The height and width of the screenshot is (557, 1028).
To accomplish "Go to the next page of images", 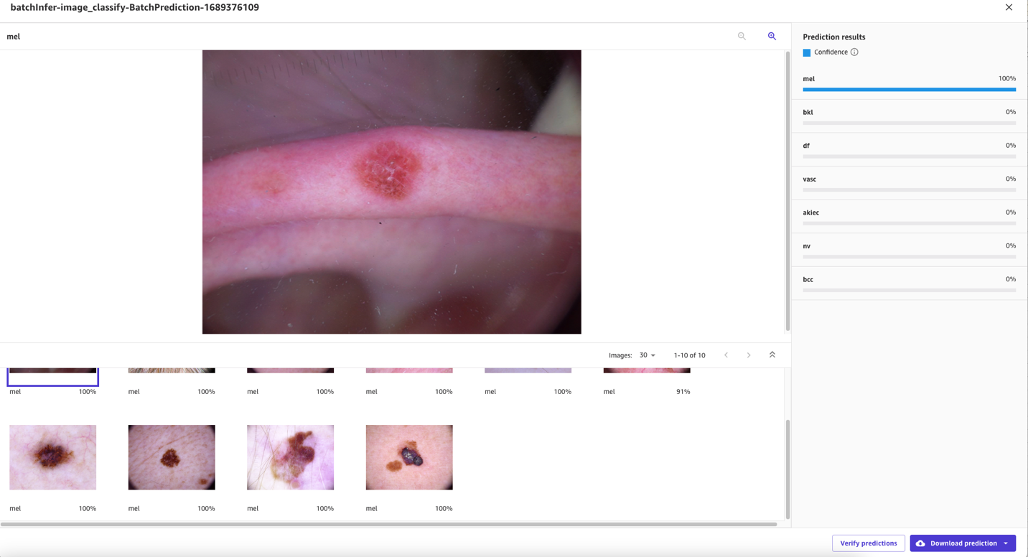I will point(749,355).
